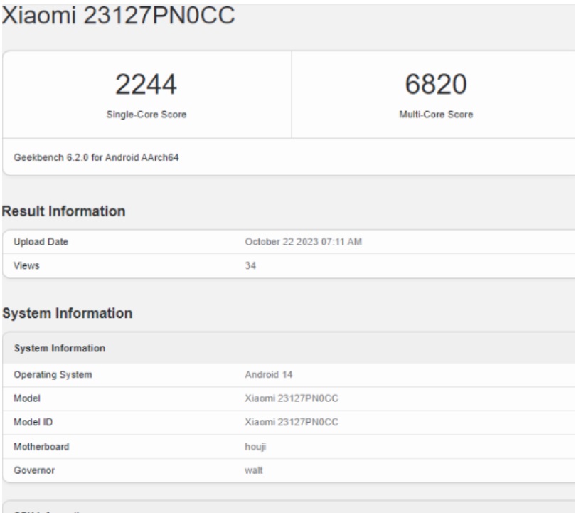Click the Motherboard row label
This screenshot has height=513, width=576.
tap(41, 447)
